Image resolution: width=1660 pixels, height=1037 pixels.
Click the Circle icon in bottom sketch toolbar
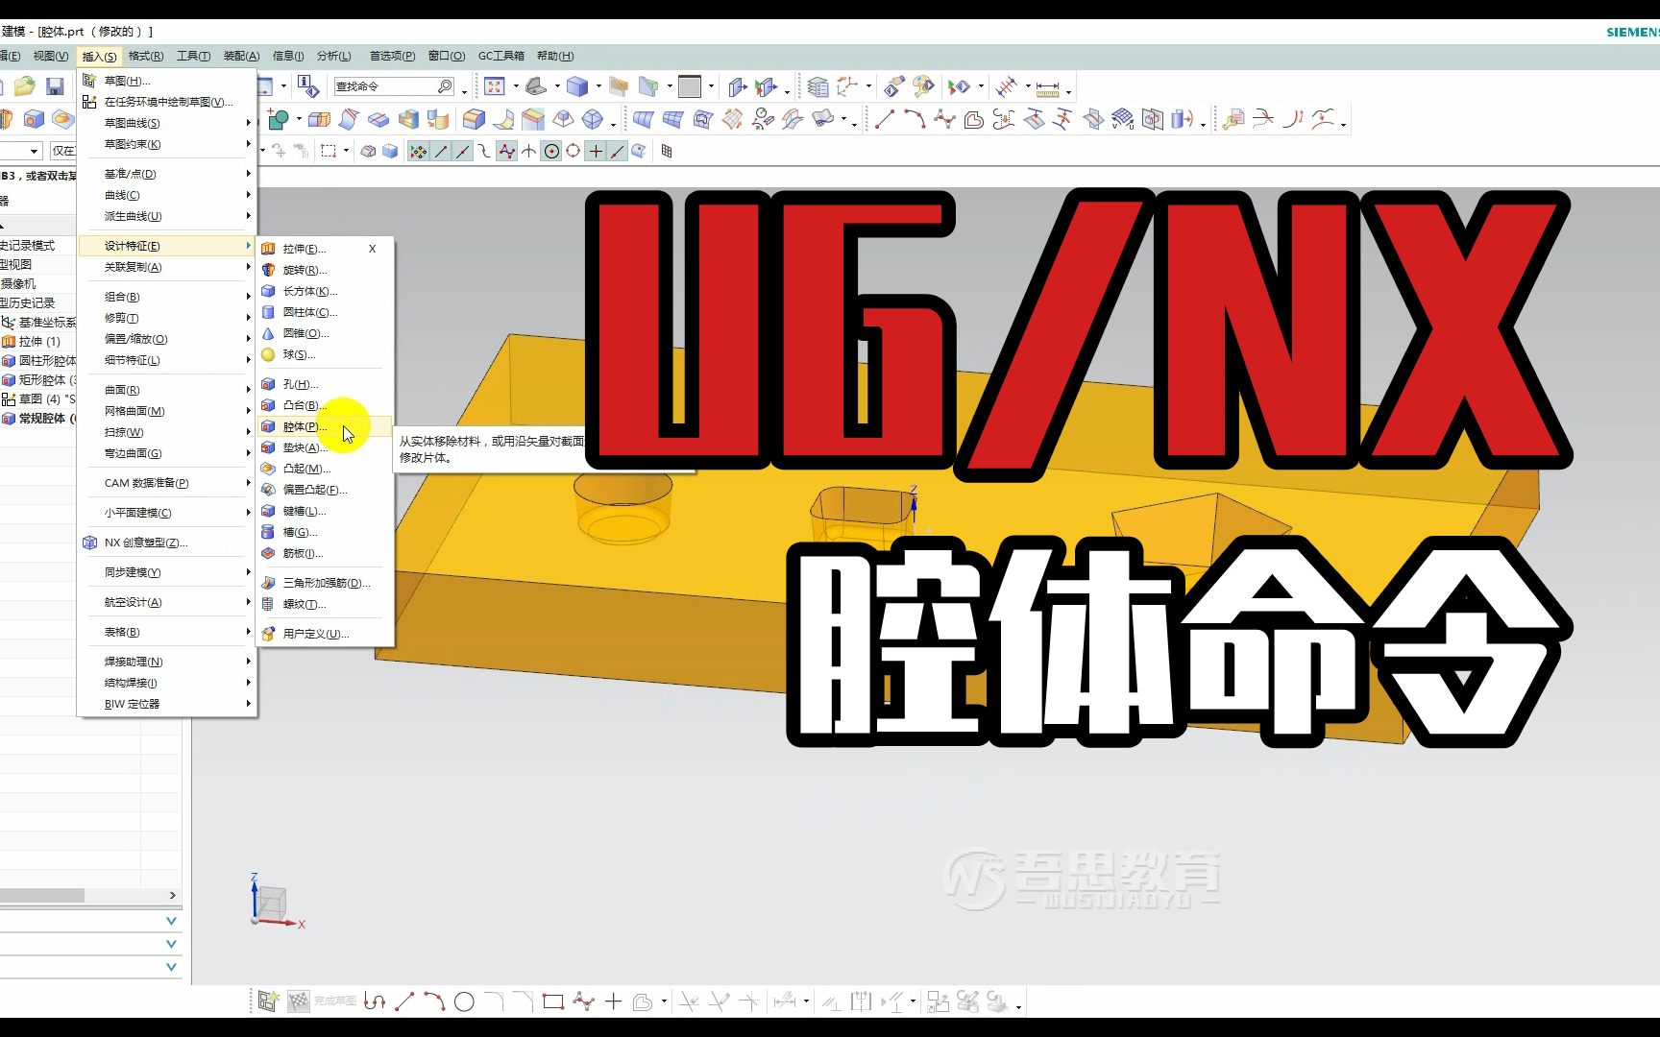click(464, 1002)
